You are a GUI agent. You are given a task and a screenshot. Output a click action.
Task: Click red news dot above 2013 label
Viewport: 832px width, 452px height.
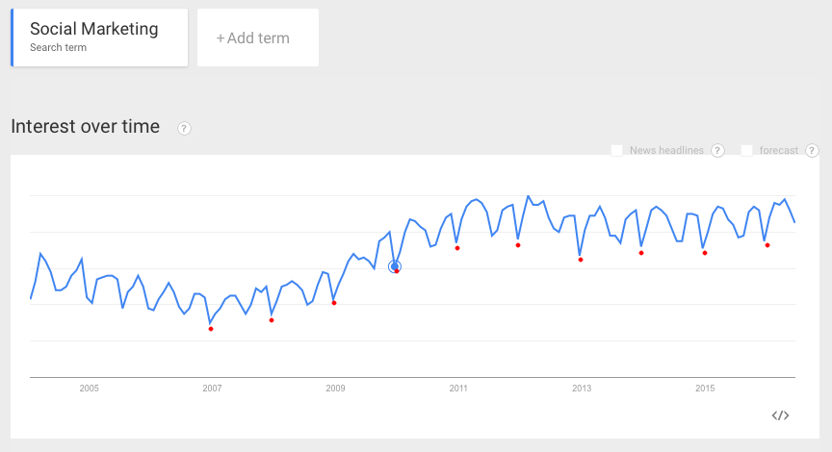pos(581,260)
